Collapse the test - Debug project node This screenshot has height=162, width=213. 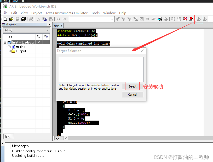pos(5,42)
